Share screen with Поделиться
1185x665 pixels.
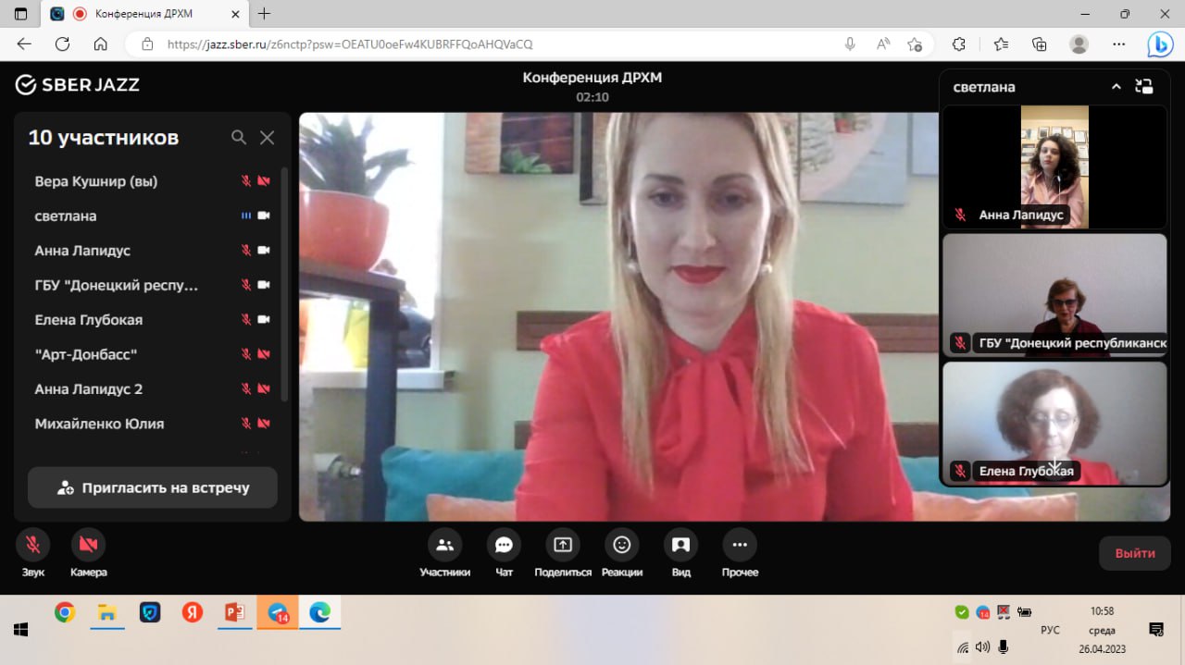point(563,545)
